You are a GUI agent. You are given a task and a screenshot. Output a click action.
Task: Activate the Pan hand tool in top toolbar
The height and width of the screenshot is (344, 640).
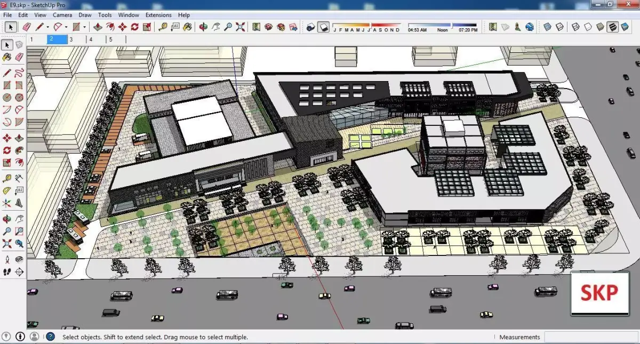[x=215, y=27]
